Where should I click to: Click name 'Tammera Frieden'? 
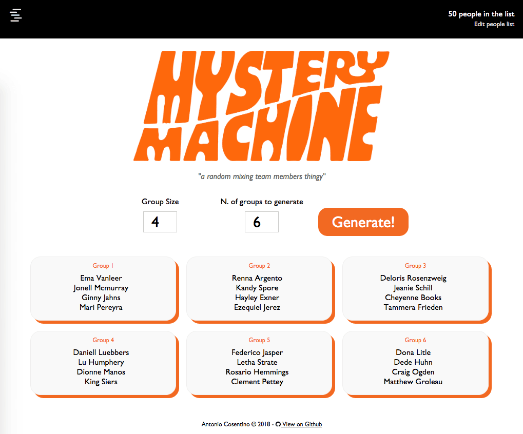point(413,307)
